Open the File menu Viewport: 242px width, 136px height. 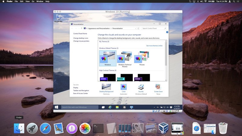[x=16, y=2]
